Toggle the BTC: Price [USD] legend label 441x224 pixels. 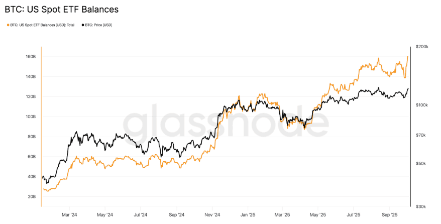pyautogui.click(x=98, y=25)
